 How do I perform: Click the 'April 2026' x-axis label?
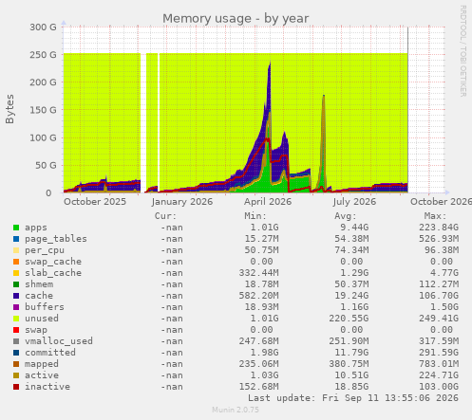268,202
